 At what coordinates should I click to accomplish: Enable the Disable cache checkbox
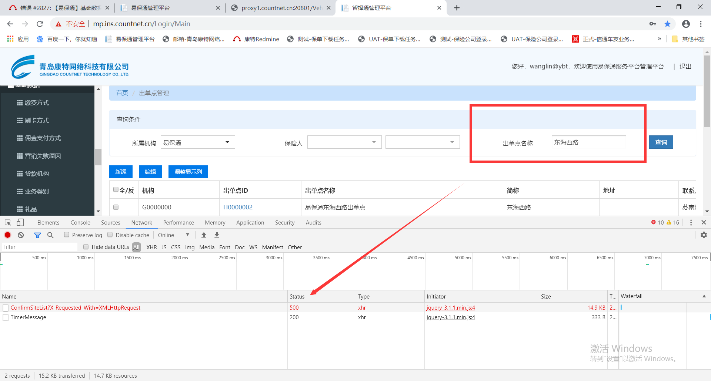point(110,235)
